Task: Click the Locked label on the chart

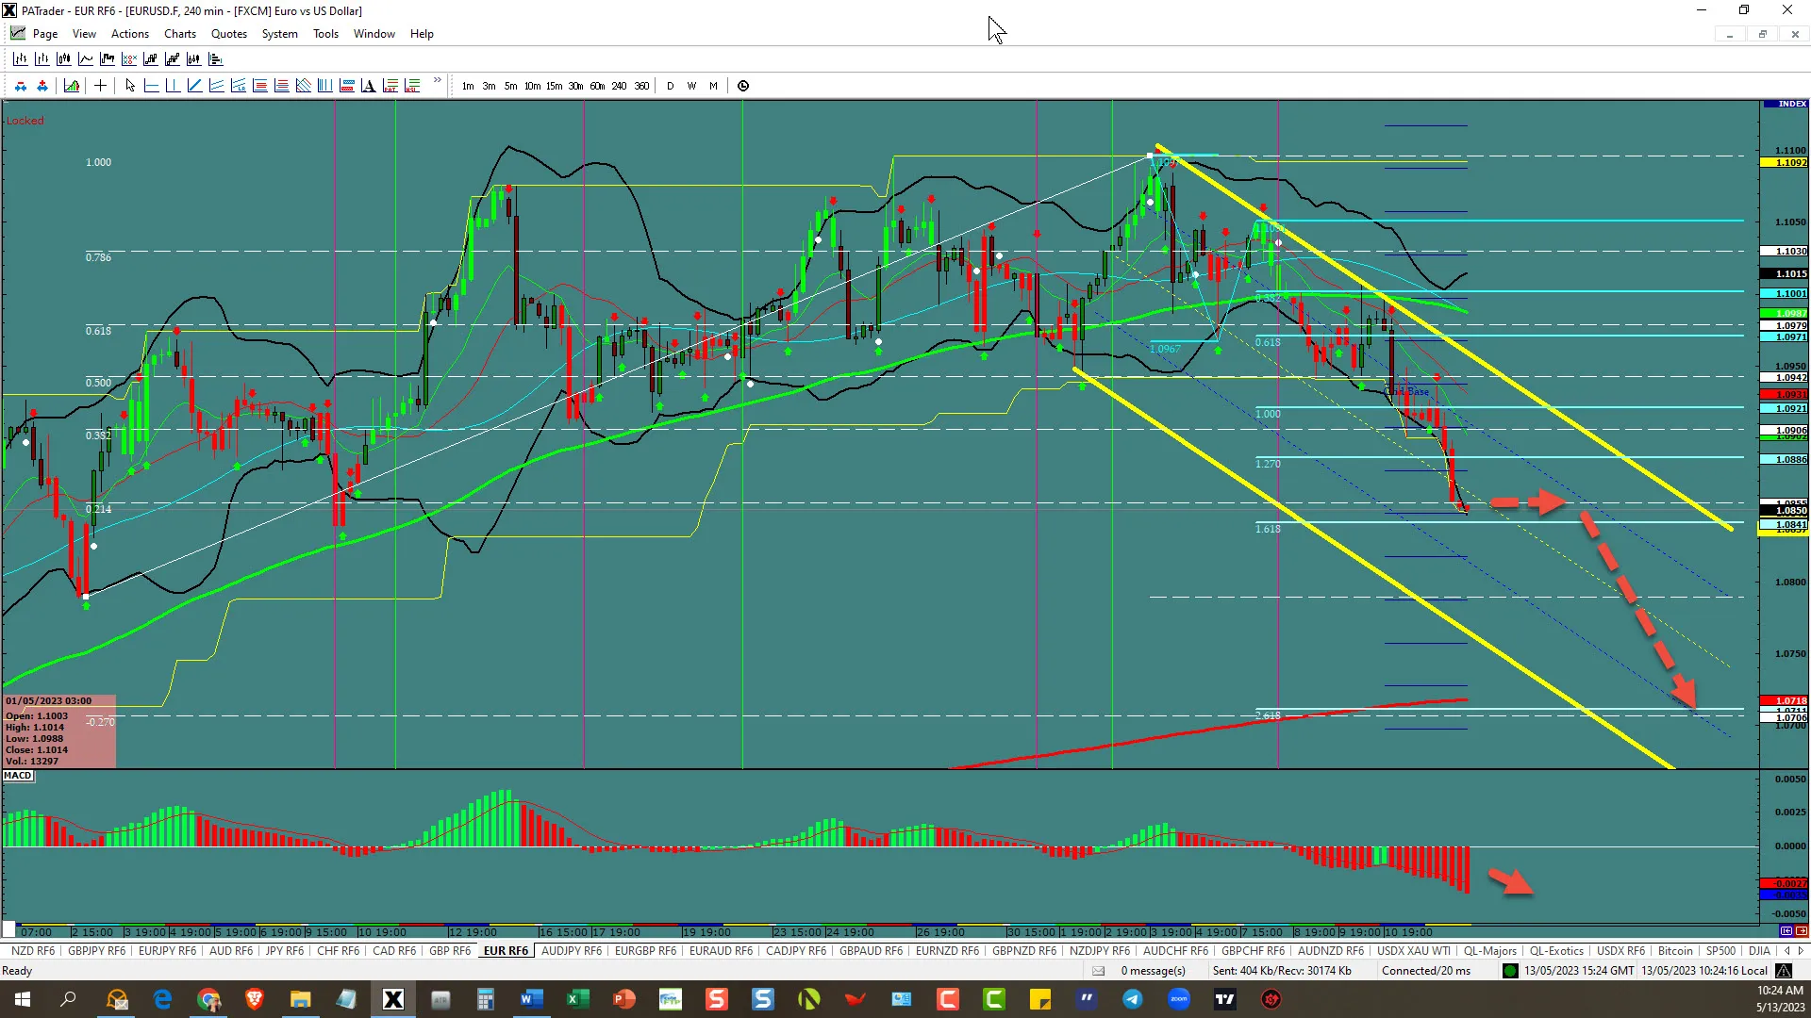Action: click(x=25, y=121)
